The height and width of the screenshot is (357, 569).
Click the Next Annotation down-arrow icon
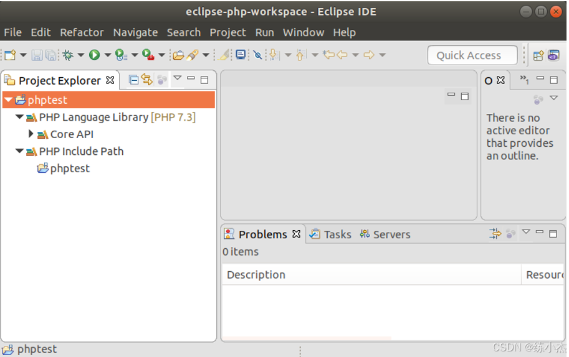274,55
